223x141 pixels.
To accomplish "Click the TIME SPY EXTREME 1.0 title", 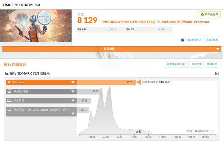I will [x=21, y=5].
